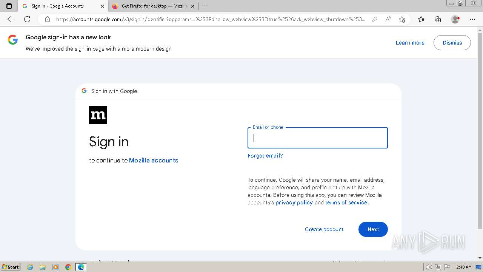This screenshot has height=272, width=483.
Task: Open the Action Center flag icon
Action: (x=447, y=267)
